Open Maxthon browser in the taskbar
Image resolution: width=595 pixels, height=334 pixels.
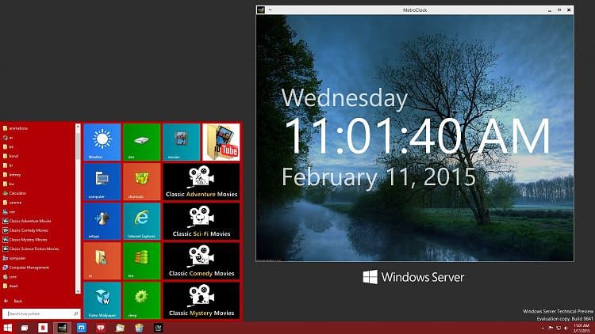pyautogui.click(x=82, y=328)
